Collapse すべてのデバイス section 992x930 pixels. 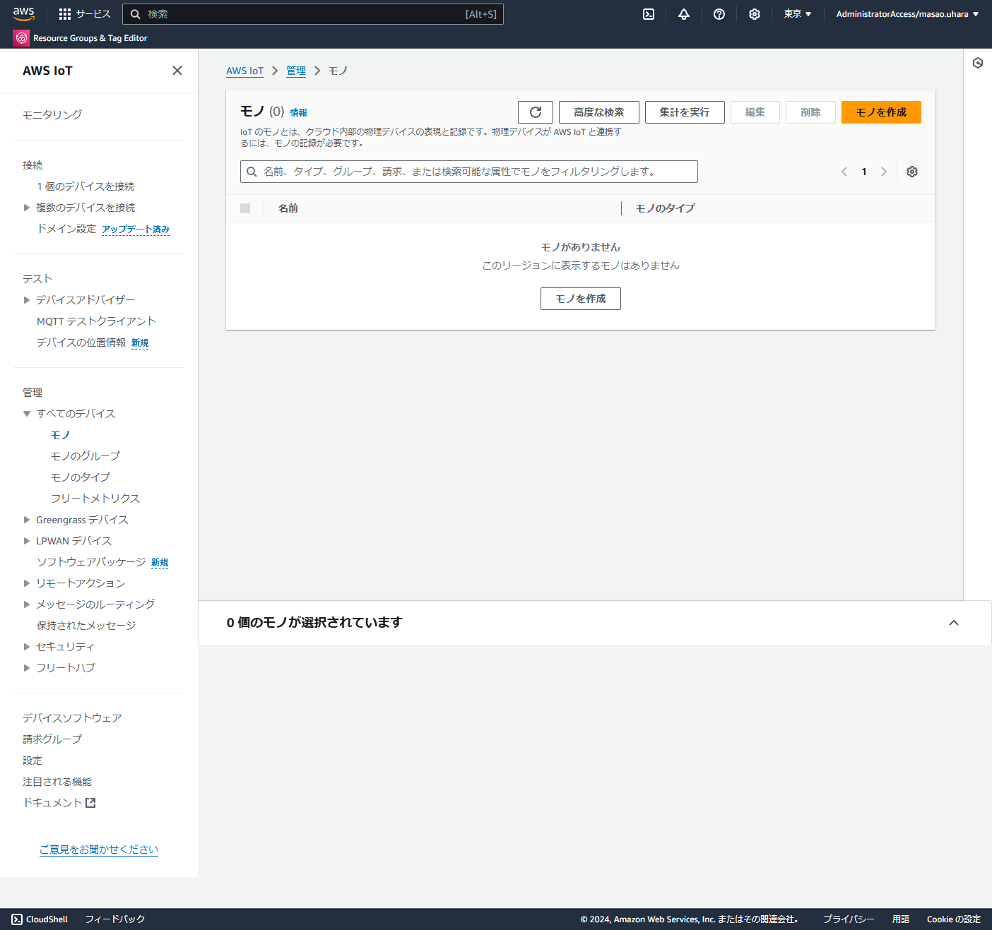[27, 414]
